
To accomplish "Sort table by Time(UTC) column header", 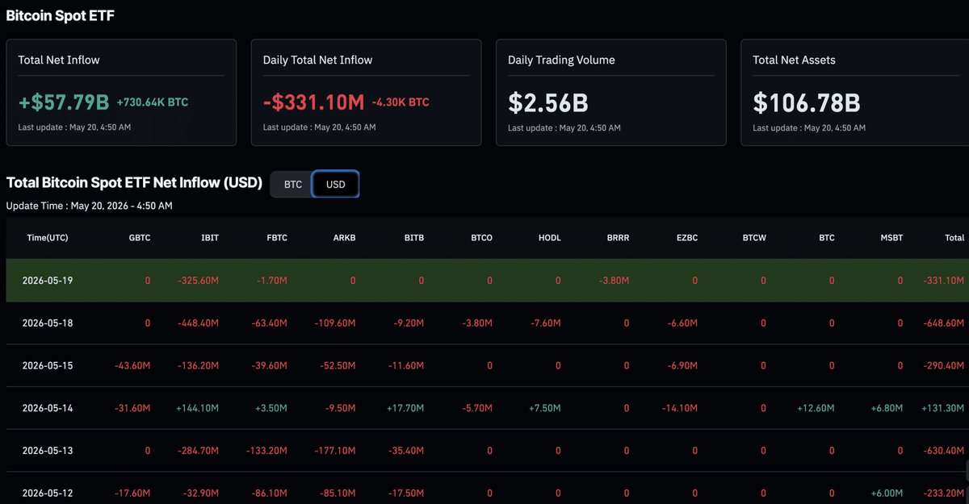I will (x=48, y=238).
